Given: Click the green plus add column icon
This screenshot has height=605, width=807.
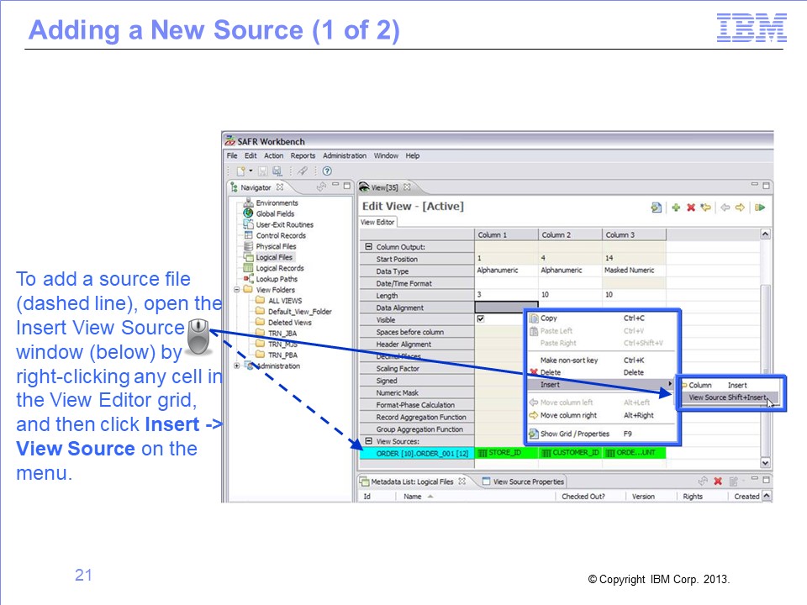Looking at the screenshot, I should click(x=676, y=208).
